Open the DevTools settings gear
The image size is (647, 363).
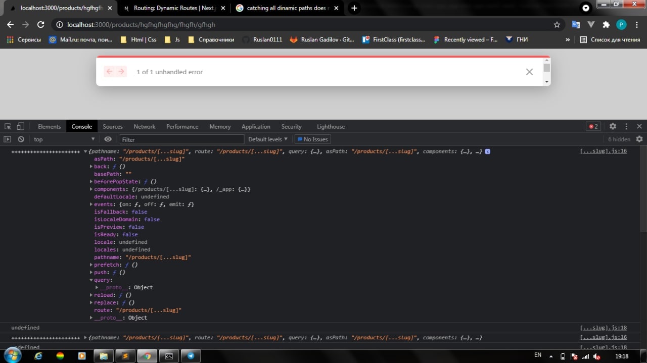[613, 127]
